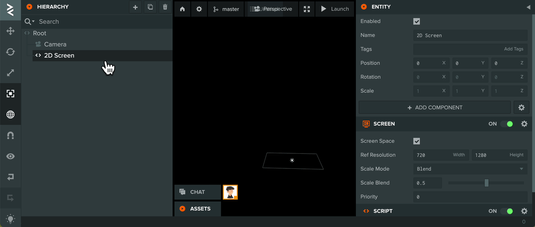Viewport: 535px width, 227px height.
Task: Click the Add Component button
Action: [x=435, y=107]
